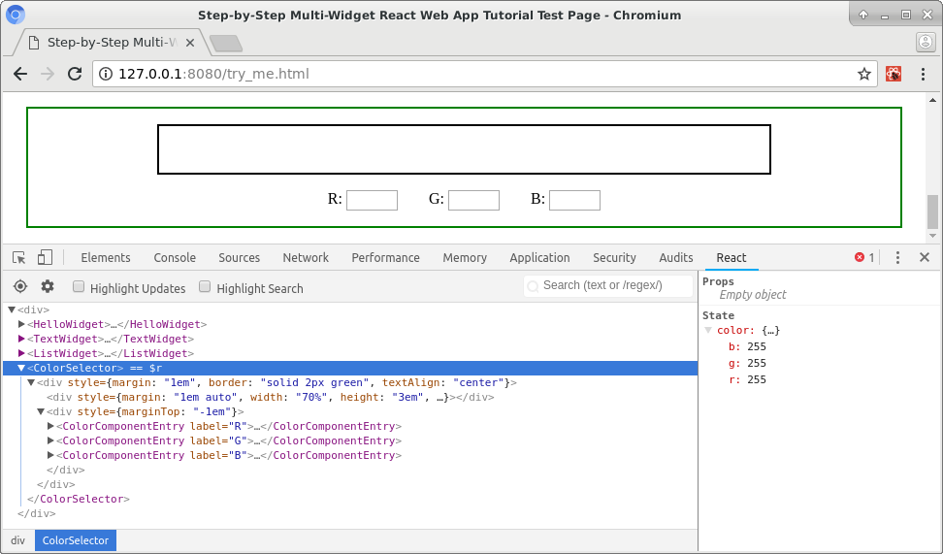The height and width of the screenshot is (554, 943).
Task: Keep window above with title bar arrow
Action: point(863,15)
